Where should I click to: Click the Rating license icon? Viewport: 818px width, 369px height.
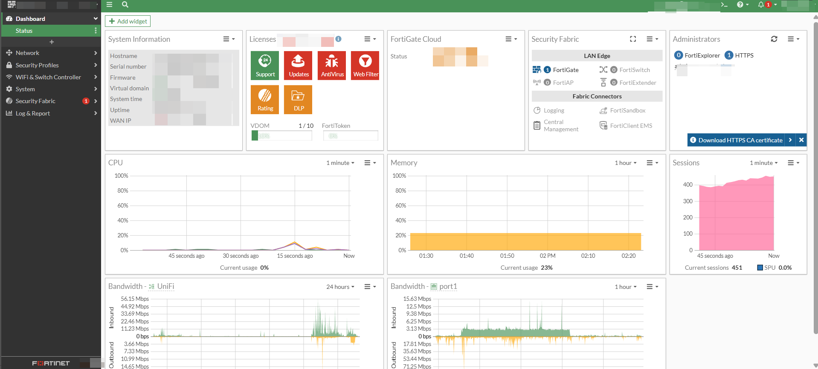[x=264, y=99]
